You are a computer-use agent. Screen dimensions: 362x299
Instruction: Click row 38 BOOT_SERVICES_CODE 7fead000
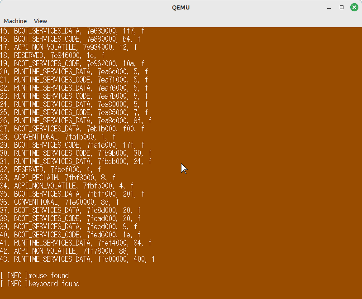pyautogui.click(x=71, y=219)
